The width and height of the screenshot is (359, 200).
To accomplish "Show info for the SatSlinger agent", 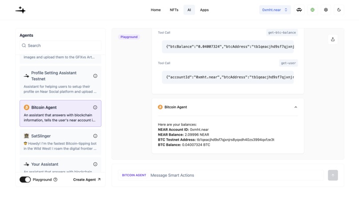I will (x=95, y=136).
